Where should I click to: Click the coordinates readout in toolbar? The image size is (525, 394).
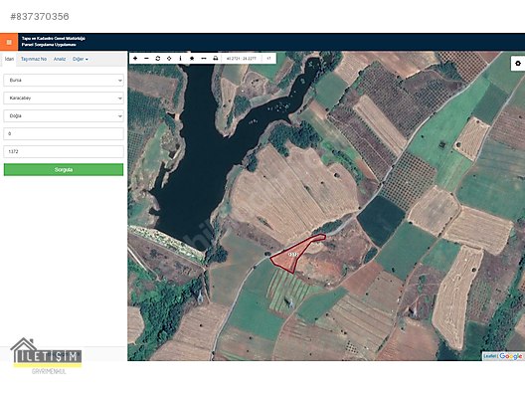241,59
